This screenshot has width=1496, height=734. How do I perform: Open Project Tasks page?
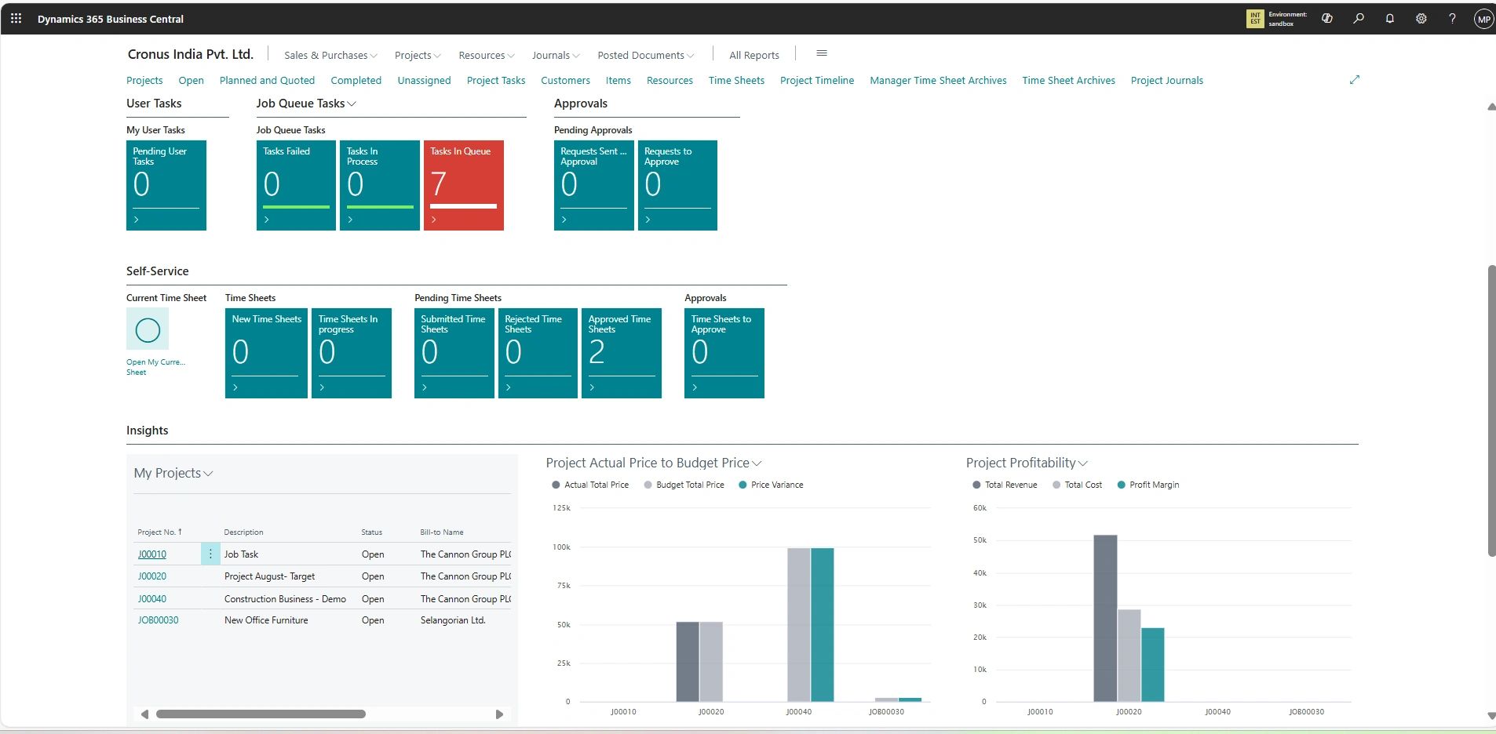496,80
